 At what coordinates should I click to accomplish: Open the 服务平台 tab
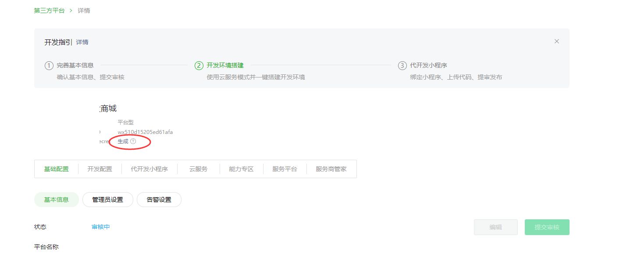coord(285,169)
